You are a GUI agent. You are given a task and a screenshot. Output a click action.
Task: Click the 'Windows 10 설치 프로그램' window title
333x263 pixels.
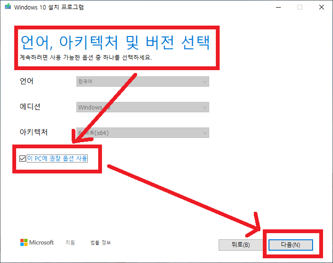[x=49, y=7]
